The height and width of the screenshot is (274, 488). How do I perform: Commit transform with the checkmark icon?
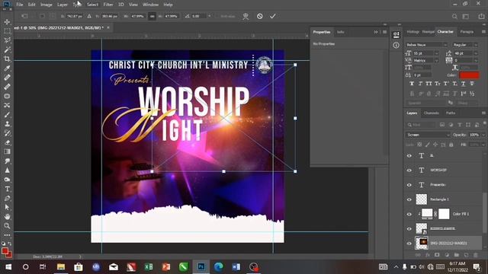coord(273,16)
